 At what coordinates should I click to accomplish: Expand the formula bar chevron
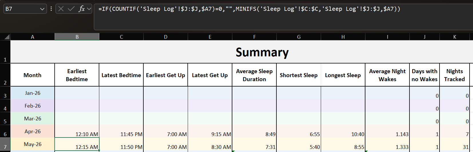tap(89, 9)
